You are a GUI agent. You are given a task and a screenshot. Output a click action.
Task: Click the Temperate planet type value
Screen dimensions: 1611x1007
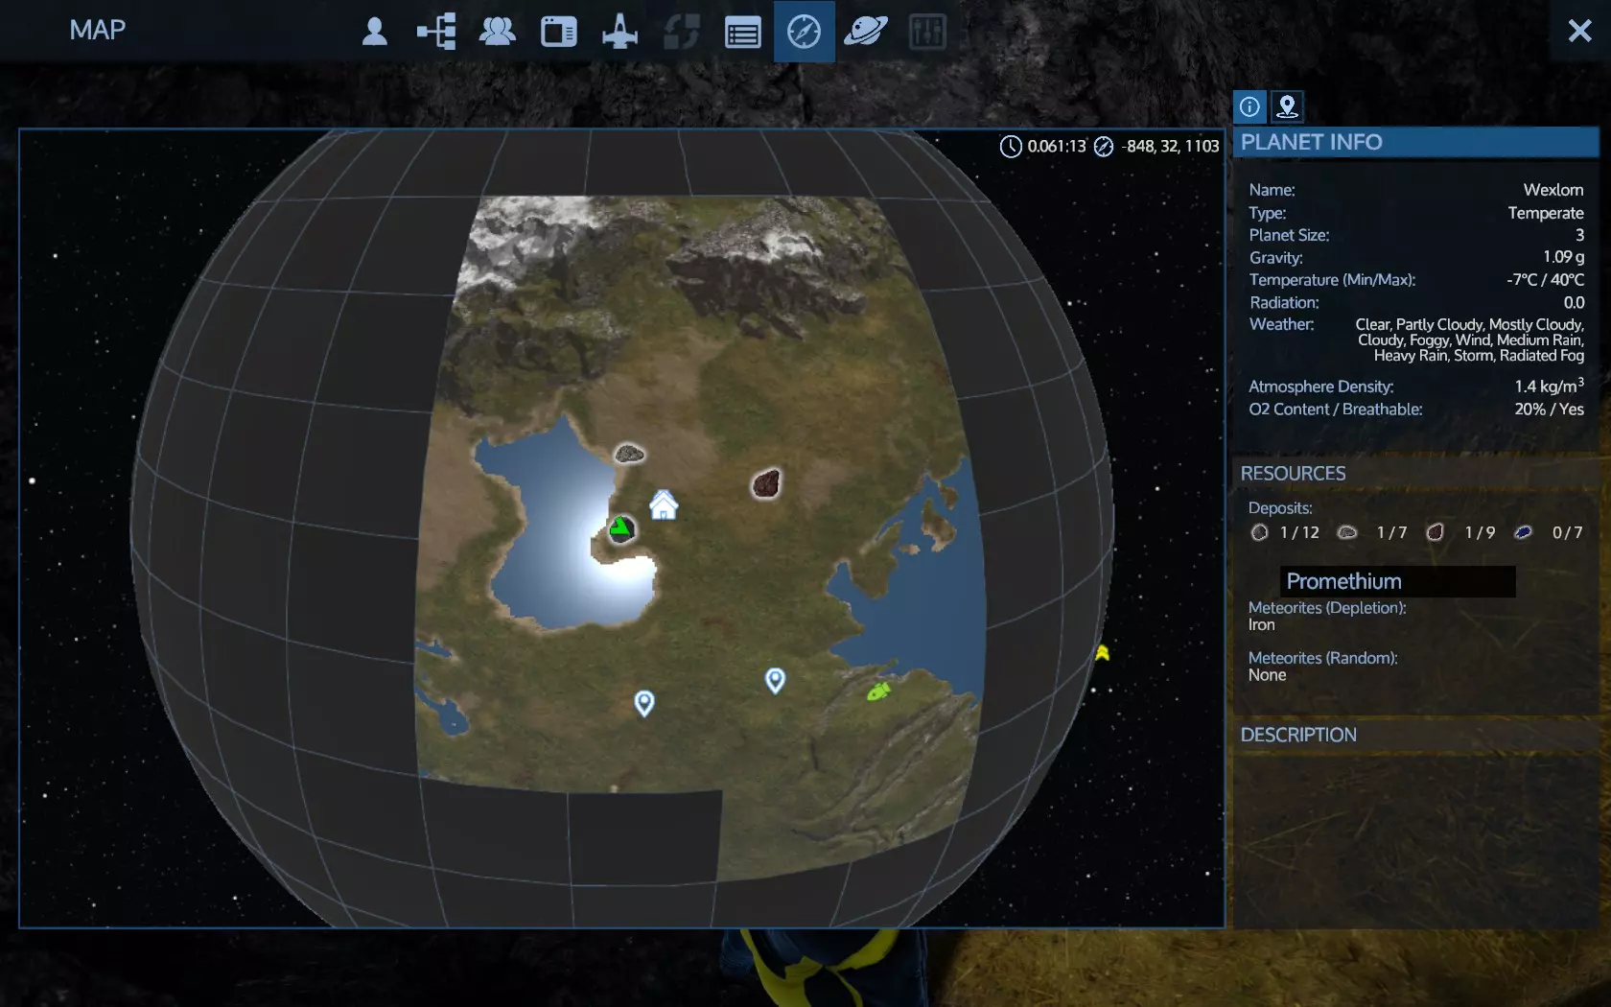pyautogui.click(x=1546, y=213)
